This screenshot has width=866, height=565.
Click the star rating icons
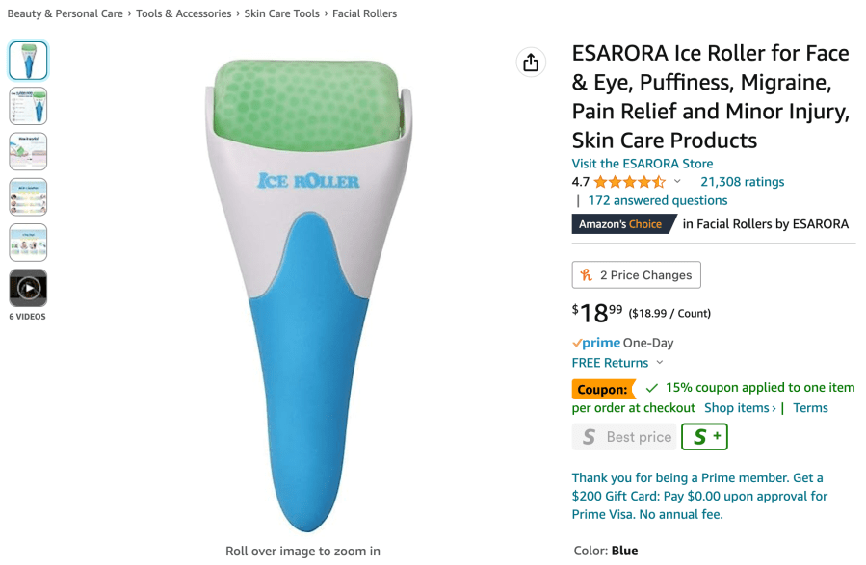(x=630, y=182)
